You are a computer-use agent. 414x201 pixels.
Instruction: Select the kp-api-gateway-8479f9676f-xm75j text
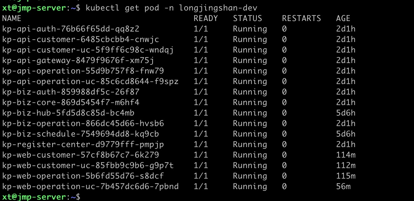point(78,60)
